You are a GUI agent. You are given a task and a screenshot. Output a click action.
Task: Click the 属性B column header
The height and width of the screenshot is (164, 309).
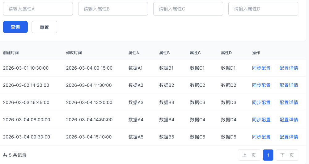[x=165, y=53]
